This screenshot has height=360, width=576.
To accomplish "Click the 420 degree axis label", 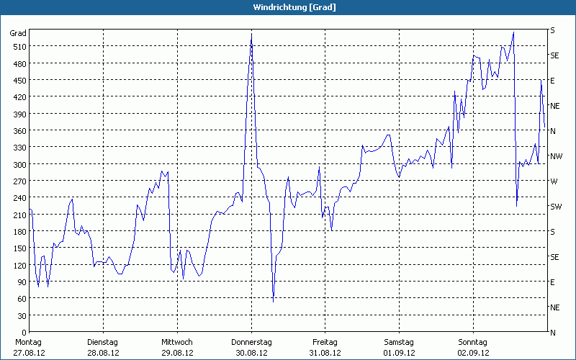I will click(x=20, y=97).
